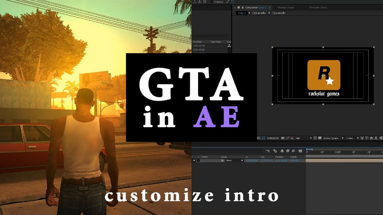Image resolution: width=383 pixels, height=215 pixels.
Task: Select the Comp 2 breadcrumb in viewer
Action: [242, 13]
